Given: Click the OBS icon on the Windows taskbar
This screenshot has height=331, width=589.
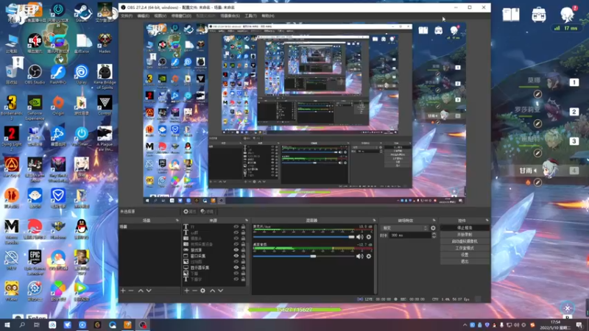Looking at the screenshot, I should [143, 325].
